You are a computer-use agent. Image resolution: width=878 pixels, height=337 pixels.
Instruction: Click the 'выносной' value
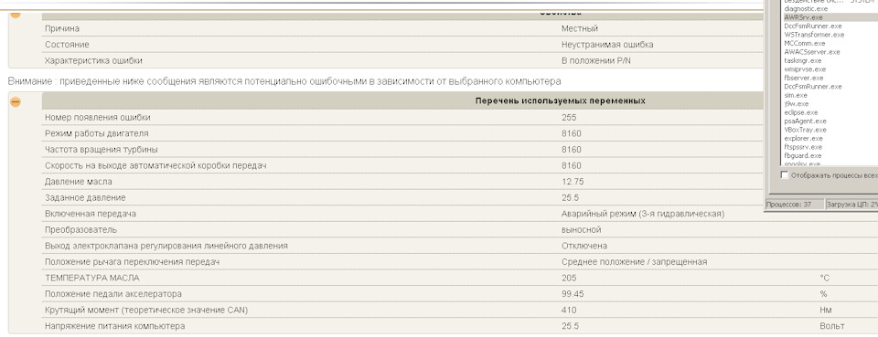point(582,230)
